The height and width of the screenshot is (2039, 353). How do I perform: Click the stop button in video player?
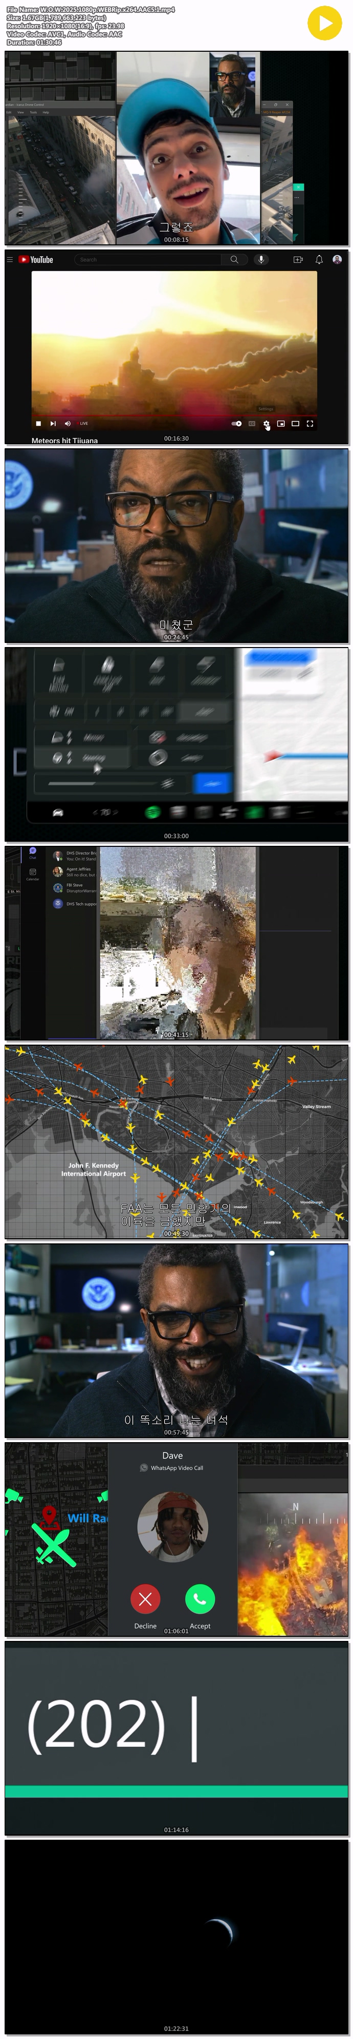pos(38,424)
